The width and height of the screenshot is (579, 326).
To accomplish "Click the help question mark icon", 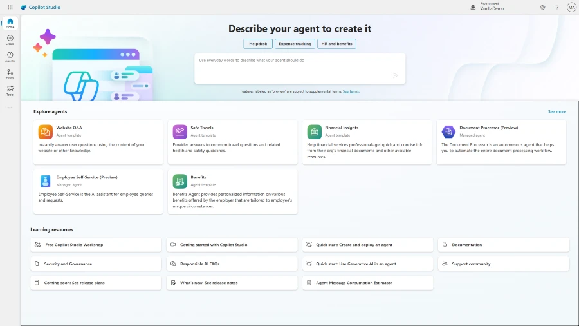I will point(557,7).
